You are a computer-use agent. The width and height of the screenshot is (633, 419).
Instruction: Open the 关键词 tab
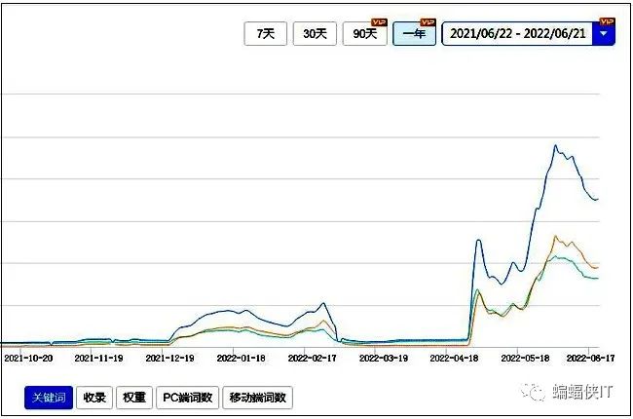click(x=49, y=398)
